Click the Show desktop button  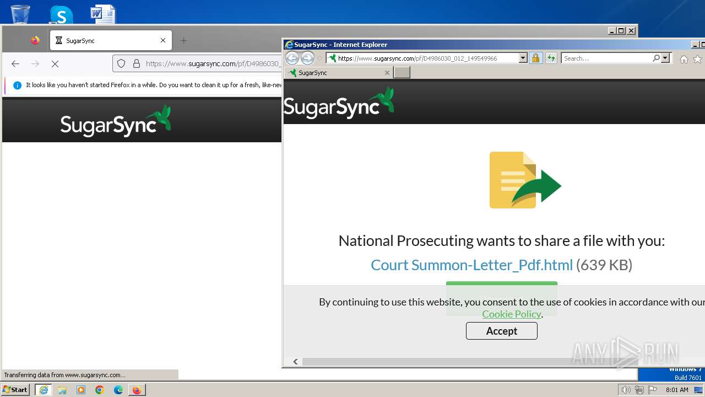699,390
